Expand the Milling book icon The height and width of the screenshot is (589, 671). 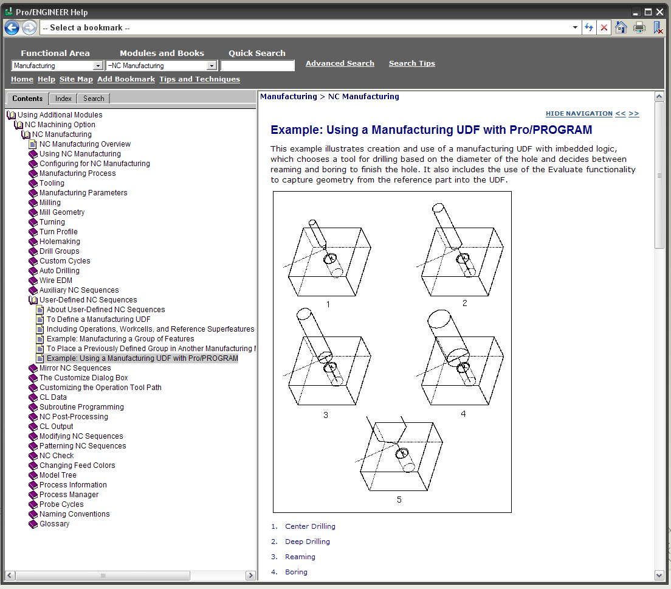click(x=33, y=203)
